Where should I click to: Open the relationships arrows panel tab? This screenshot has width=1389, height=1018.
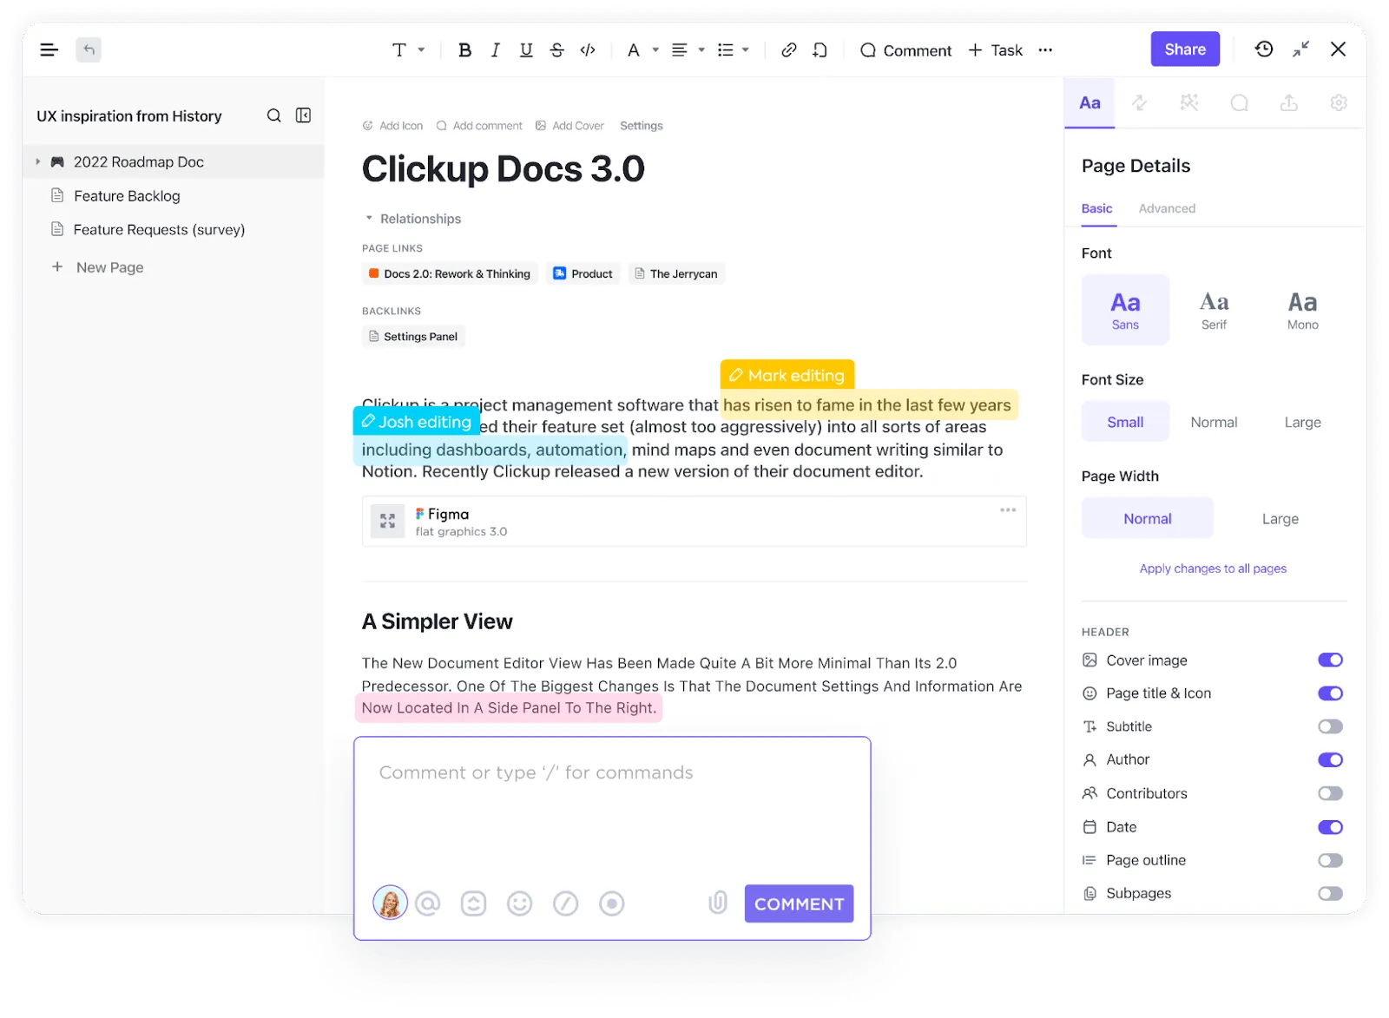pos(1140,102)
